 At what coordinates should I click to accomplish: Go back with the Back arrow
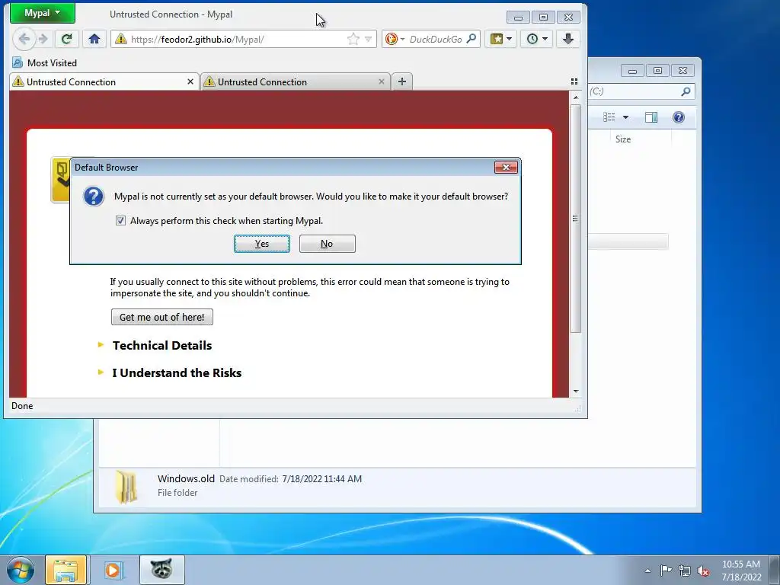(x=23, y=39)
